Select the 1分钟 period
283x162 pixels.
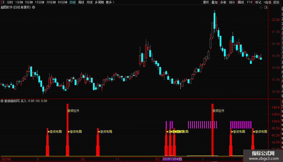pos(19,2)
